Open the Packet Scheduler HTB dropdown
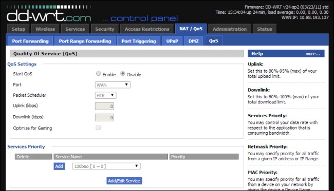Screen dimensions: 334x191 pyautogui.click(x=105, y=95)
